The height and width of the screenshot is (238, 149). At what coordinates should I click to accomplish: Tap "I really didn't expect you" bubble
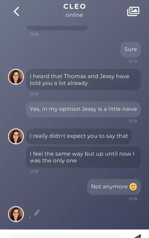pos(79,136)
